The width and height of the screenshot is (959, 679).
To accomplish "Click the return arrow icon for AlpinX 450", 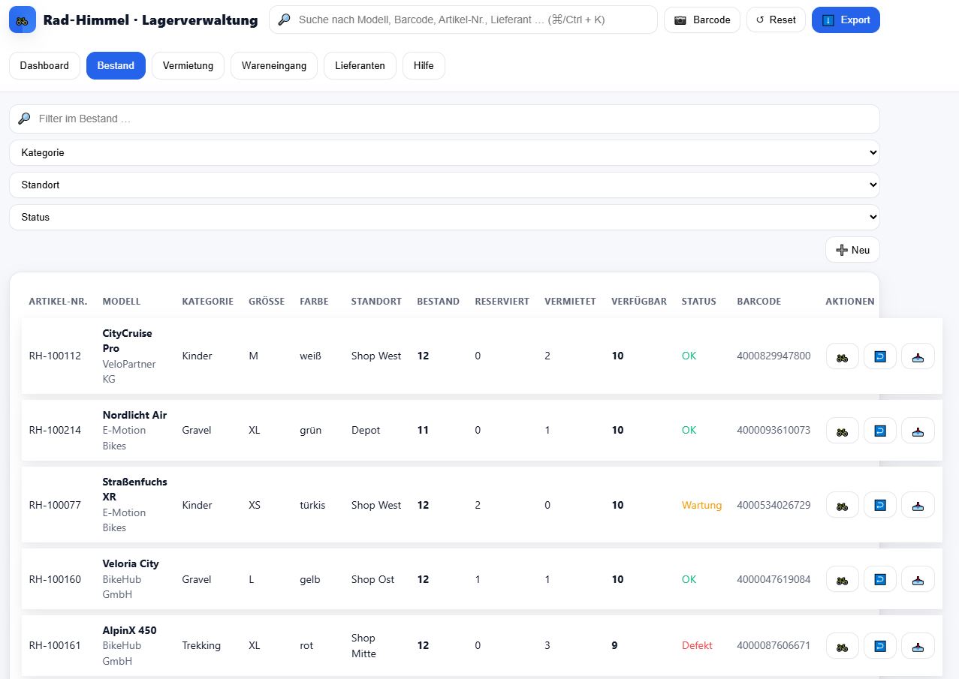I will click(879, 646).
